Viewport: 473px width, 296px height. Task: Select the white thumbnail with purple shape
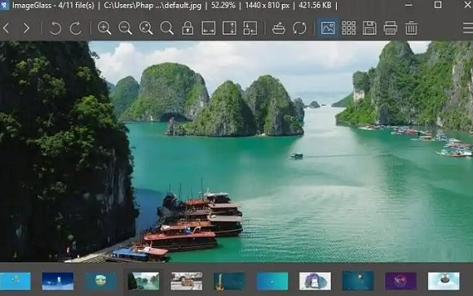(315, 281)
